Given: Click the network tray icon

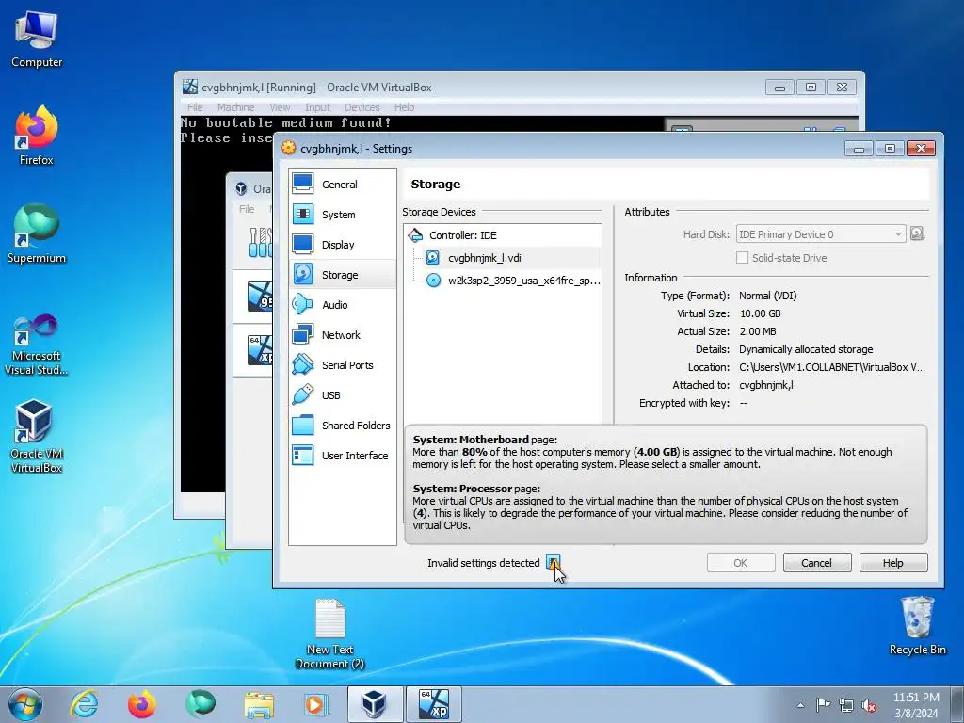Looking at the screenshot, I should tap(846, 705).
